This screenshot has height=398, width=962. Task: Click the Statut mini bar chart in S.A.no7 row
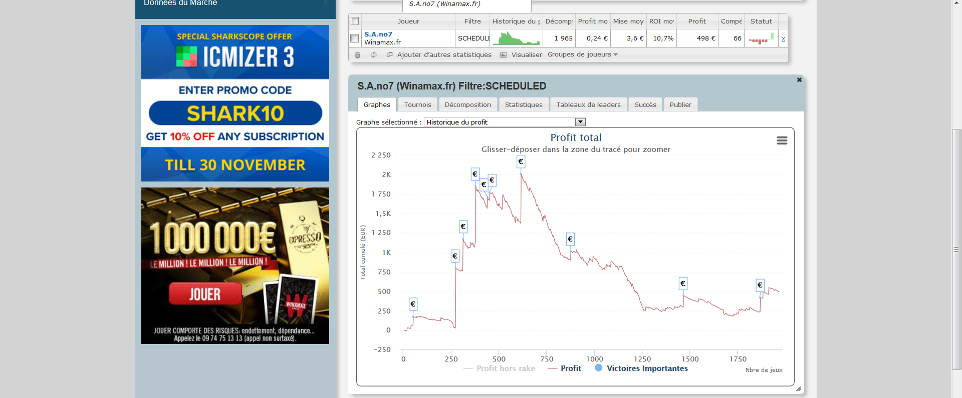click(x=762, y=38)
